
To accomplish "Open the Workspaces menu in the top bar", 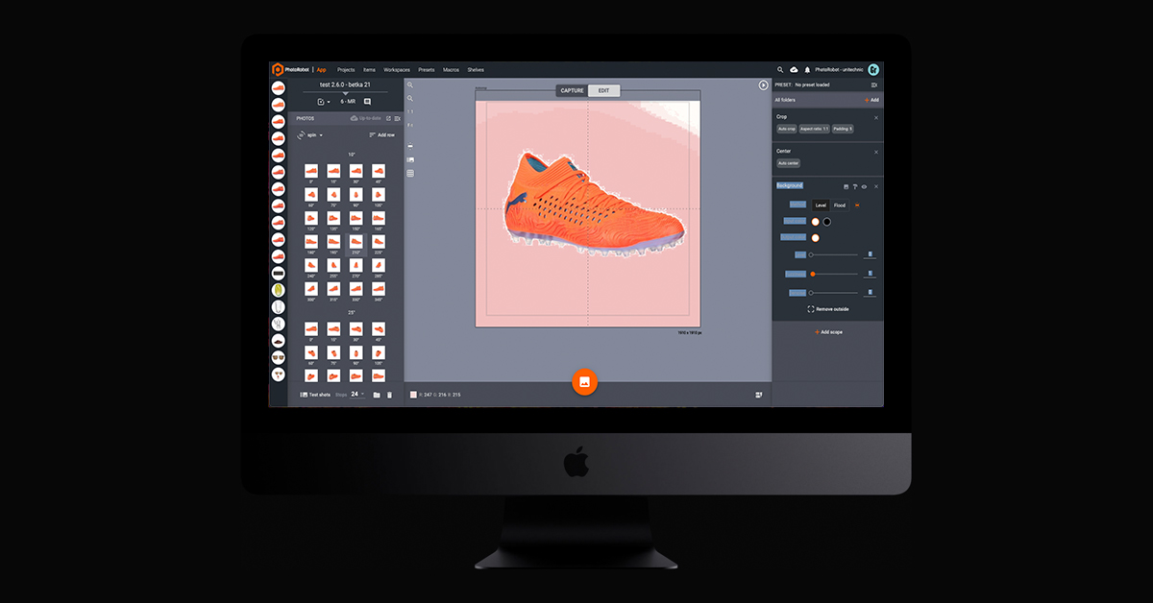I will click(397, 69).
